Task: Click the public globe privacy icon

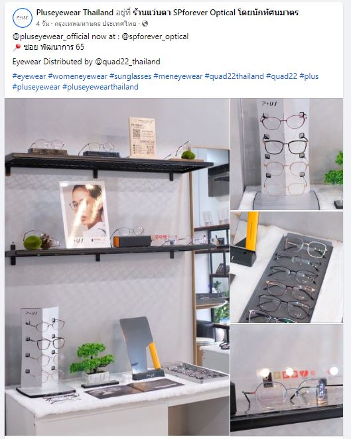Action: (145, 24)
